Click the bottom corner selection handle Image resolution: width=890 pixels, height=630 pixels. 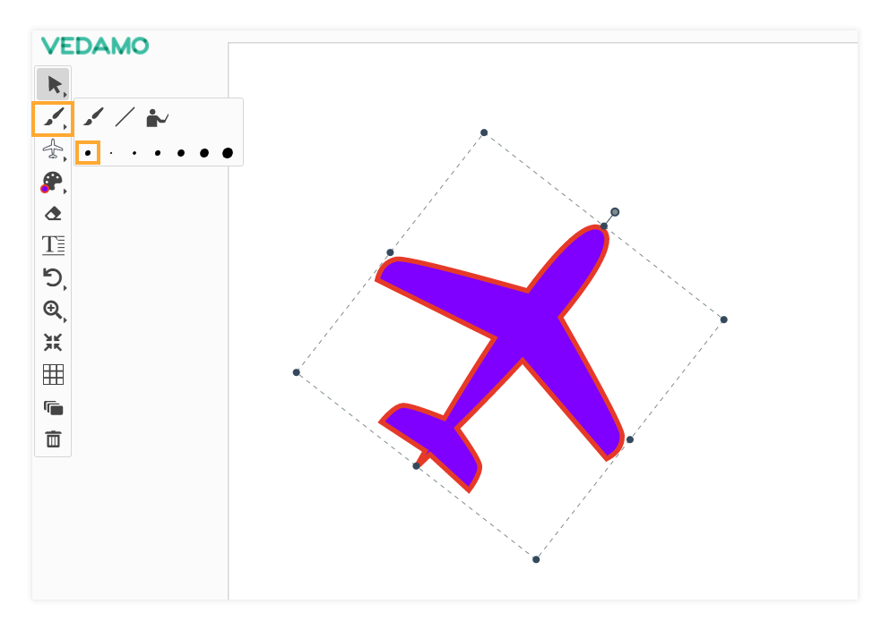pyautogui.click(x=536, y=559)
